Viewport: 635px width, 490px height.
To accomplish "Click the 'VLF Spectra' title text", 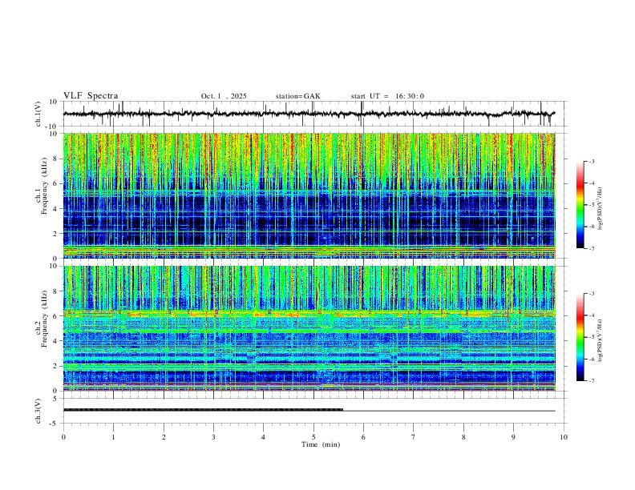I will tap(91, 96).
